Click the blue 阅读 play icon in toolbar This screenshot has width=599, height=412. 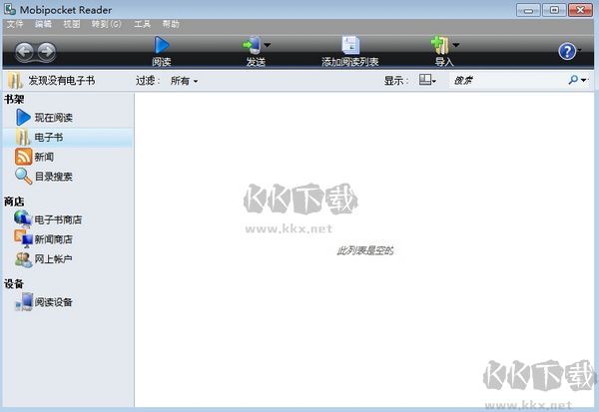(x=162, y=45)
